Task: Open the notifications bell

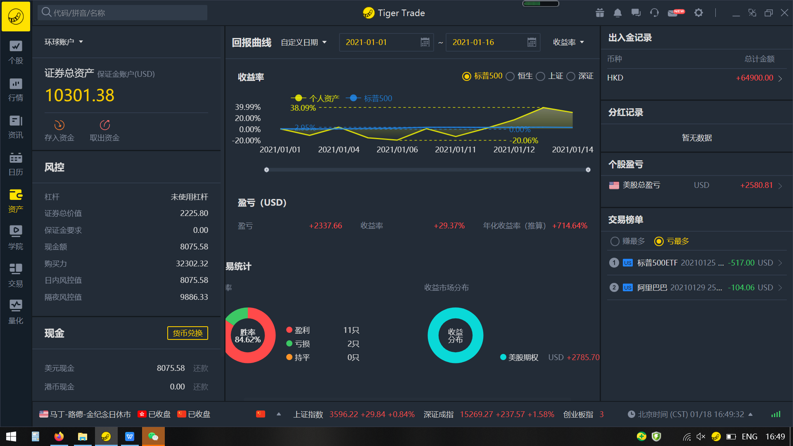Action: [x=617, y=13]
